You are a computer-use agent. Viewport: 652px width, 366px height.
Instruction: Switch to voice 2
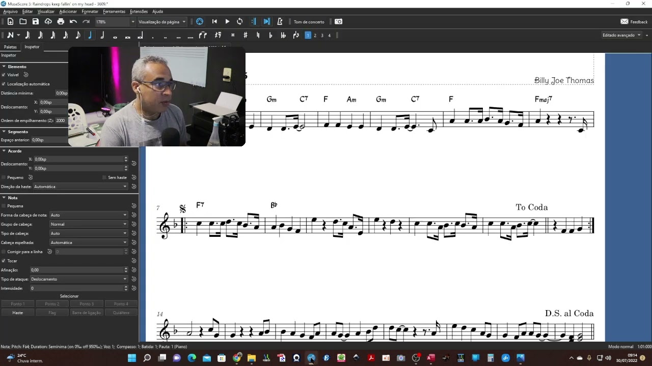click(x=315, y=35)
